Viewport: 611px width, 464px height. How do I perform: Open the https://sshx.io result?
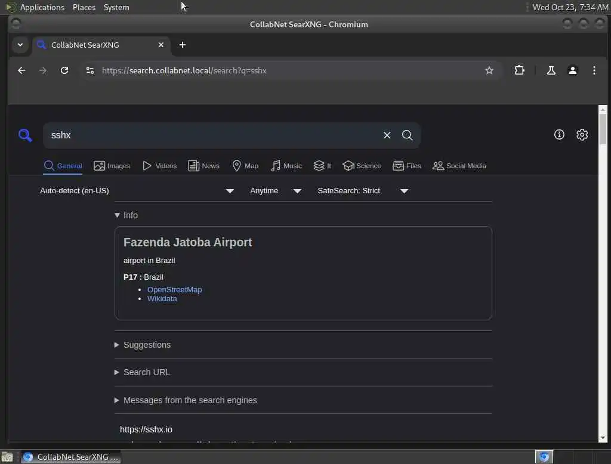click(146, 429)
